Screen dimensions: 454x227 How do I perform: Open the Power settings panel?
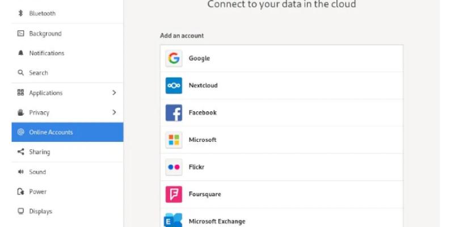pos(38,192)
